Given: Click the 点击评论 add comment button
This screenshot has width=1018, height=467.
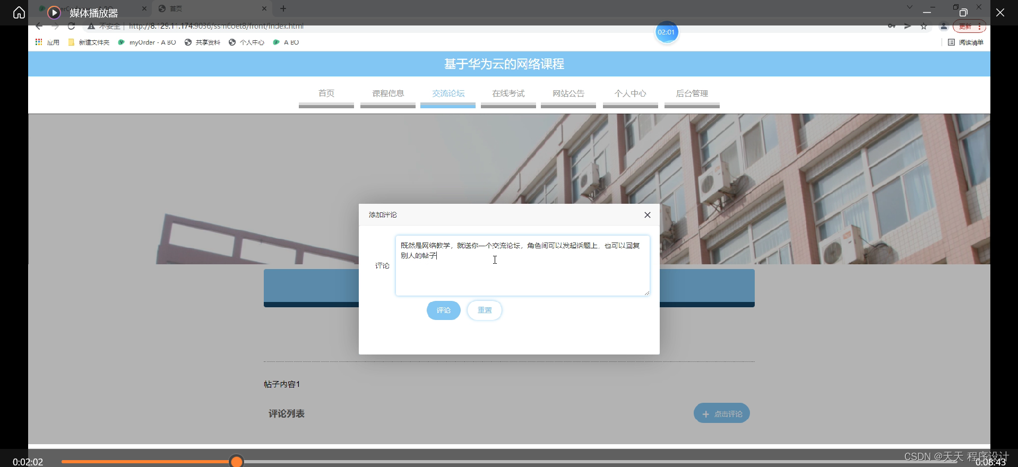Looking at the screenshot, I should point(722,413).
